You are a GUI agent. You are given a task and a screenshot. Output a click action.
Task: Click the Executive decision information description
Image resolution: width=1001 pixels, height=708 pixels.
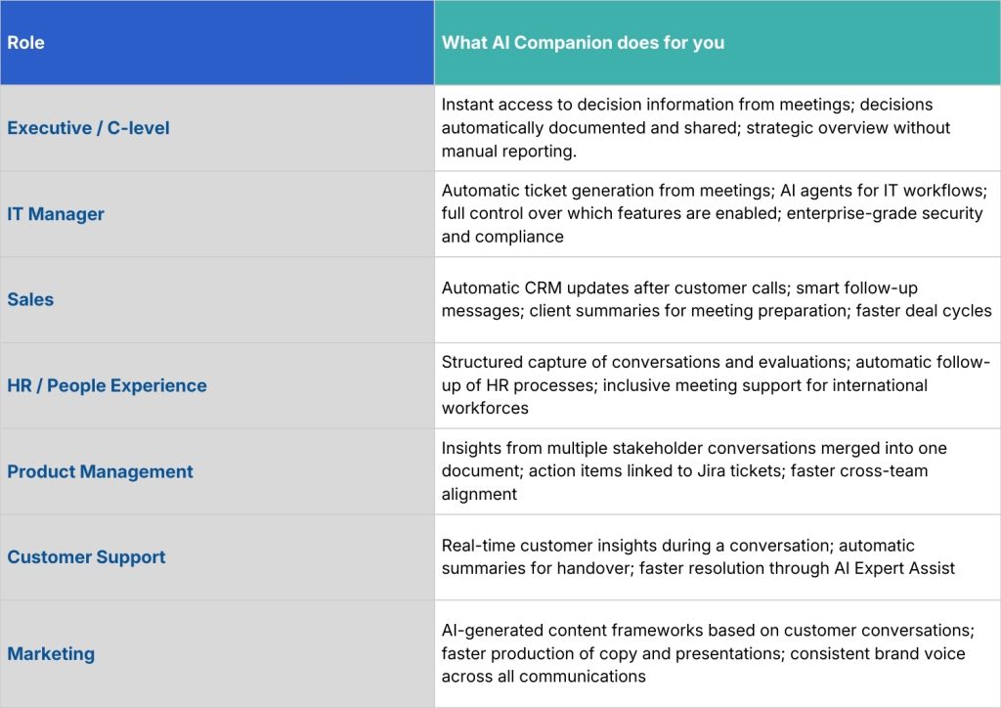click(x=696, y=128)
